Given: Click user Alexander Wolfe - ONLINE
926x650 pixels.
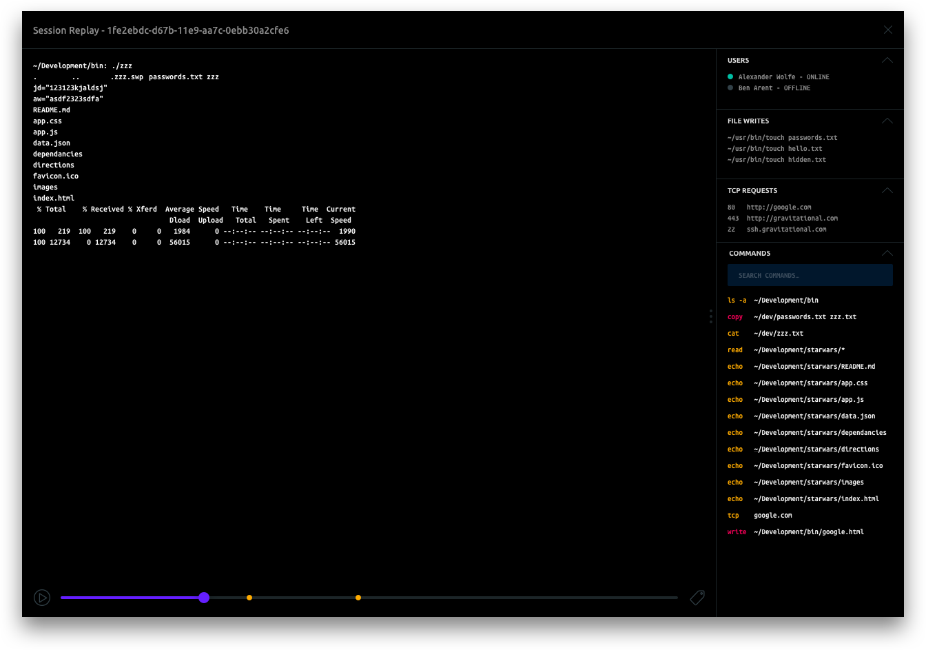Looking at the screenshot, I should tap(783, 77).
